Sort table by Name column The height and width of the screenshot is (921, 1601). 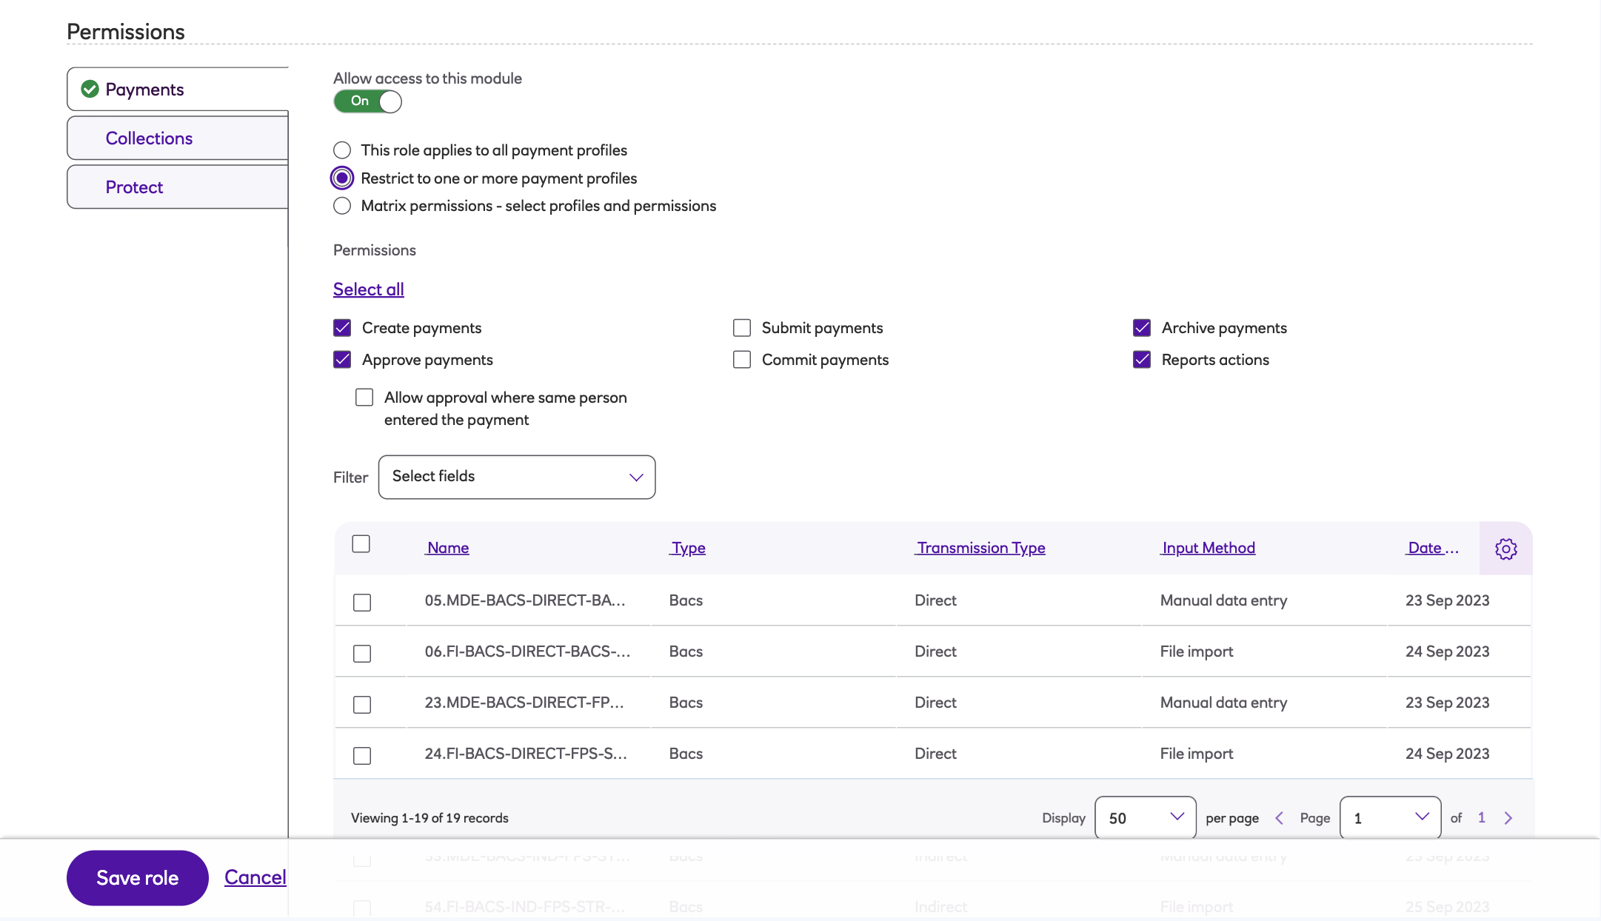447,548
